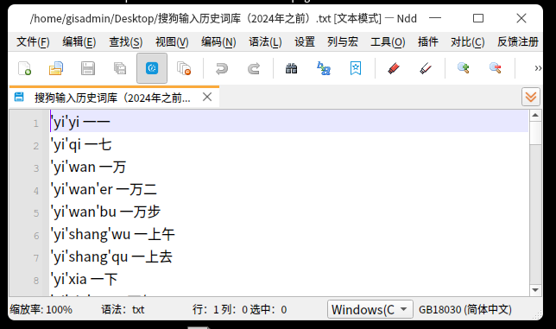556x329 pixels.
Task: Expand the toolbar overflow chevron
Action: 538,68
